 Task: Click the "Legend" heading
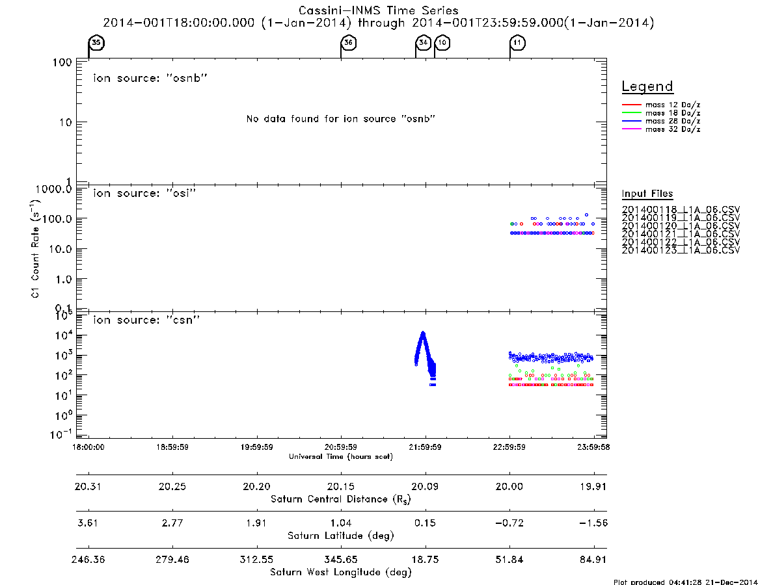(647, 86)
